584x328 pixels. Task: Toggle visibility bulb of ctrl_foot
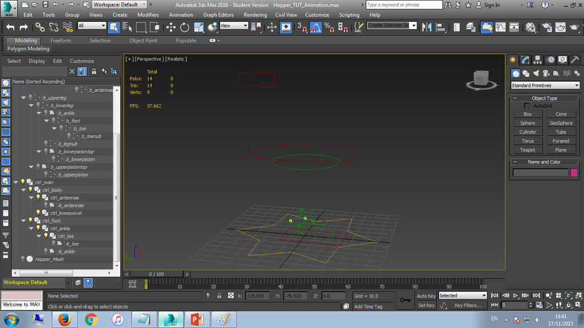(x=31, y=220)
